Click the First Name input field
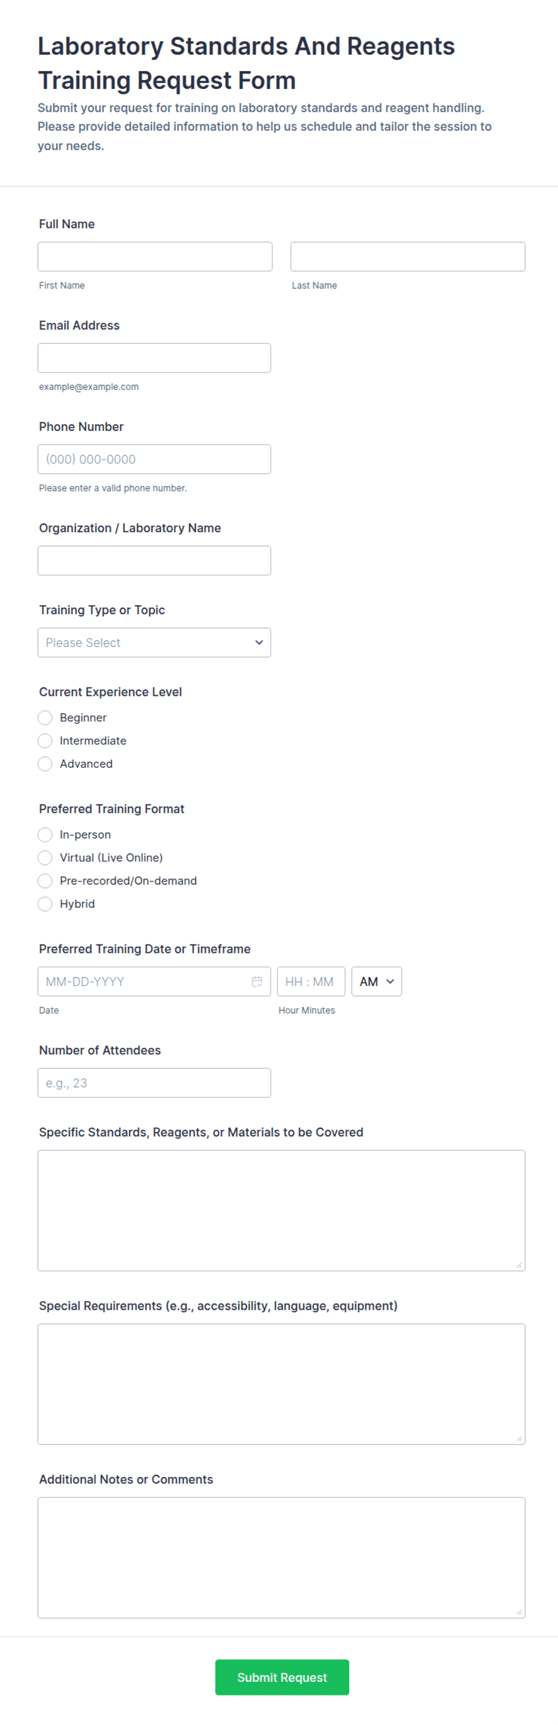 point(155,256)
